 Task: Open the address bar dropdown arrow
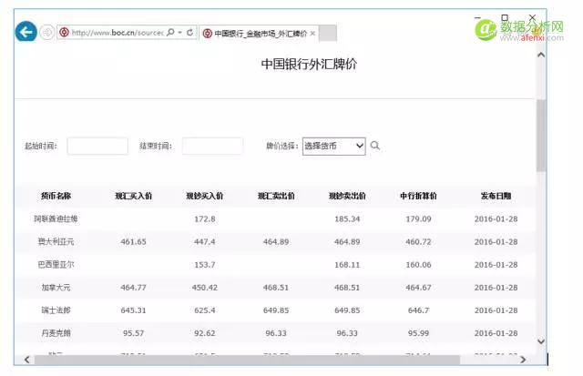tap(180, 33)
